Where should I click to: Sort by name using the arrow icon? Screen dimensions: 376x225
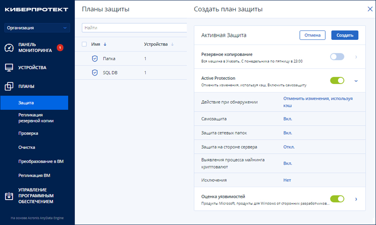pyautogui.click(x=105, y=44)
